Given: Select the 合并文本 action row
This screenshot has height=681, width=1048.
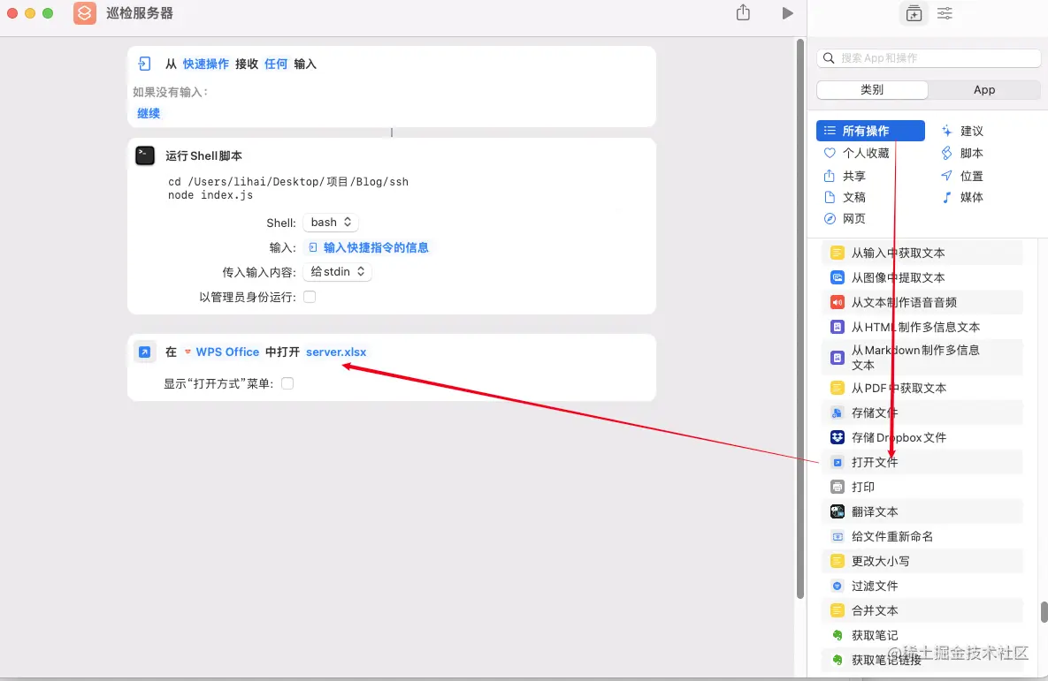Looking at the screenshot, I should tap(922, 610).
